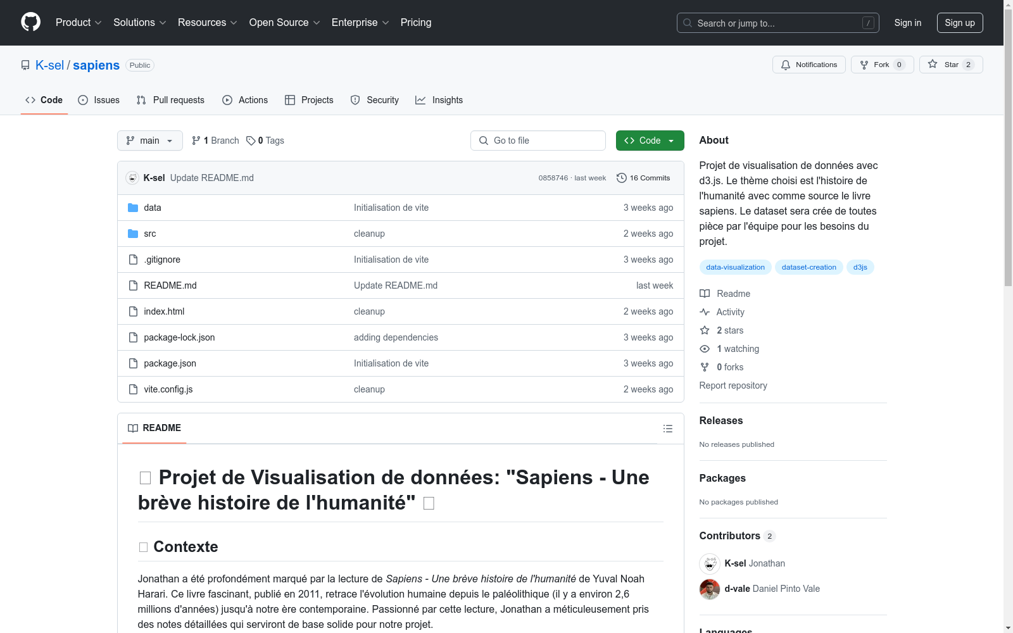Click K-sel avatar in the latest commit row
The width and height of the screenshot is (1013, 633).
[132, 178]
